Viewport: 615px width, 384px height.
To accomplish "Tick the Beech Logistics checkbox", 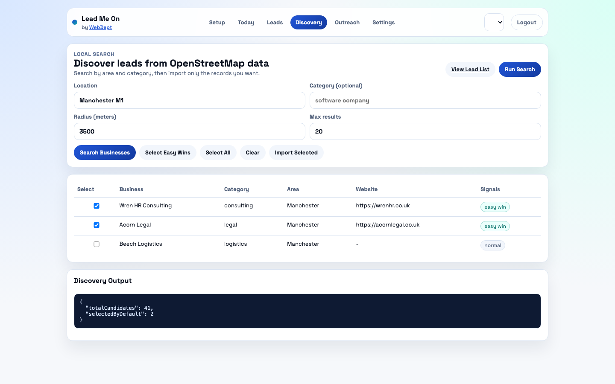I will click(97, 244).
